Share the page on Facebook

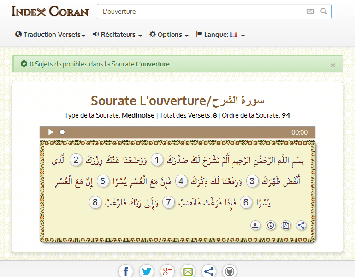126,271
